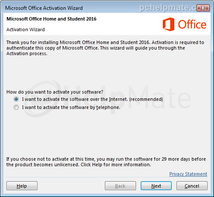Open the Privacy Statement link
Viewport: 214px width, 197px height.
pos(188,174)
